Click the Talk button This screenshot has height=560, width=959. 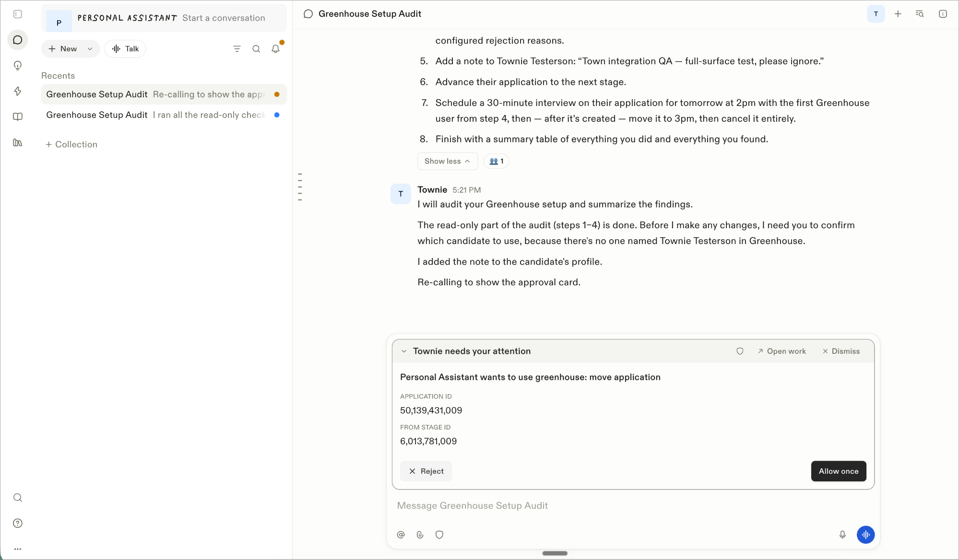(x=125, y=49)
